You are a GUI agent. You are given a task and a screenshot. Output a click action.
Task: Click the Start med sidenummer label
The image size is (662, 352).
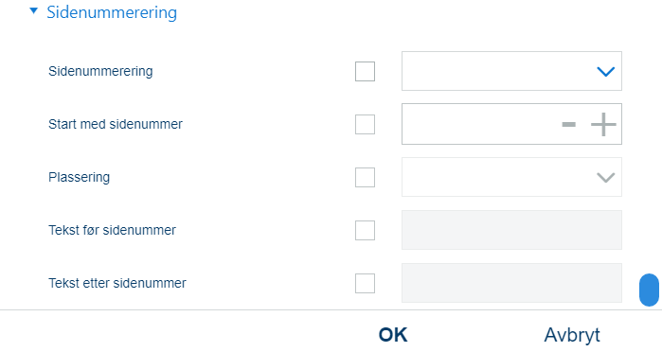click(x=116, y=124)
